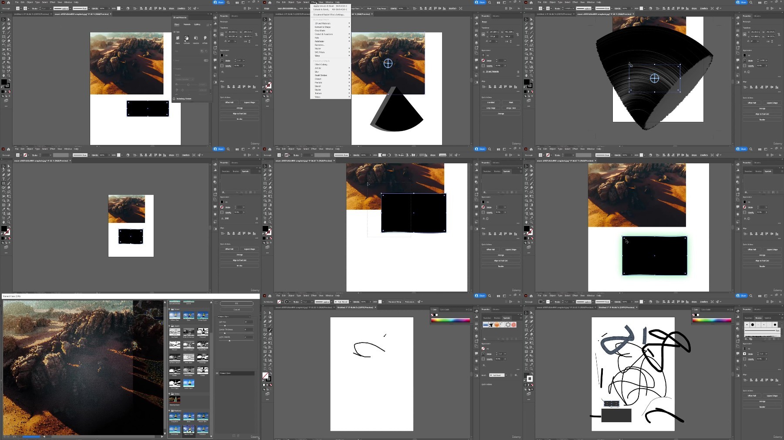Click the new effect layer icon in filter gallery

tap(234, 436)
